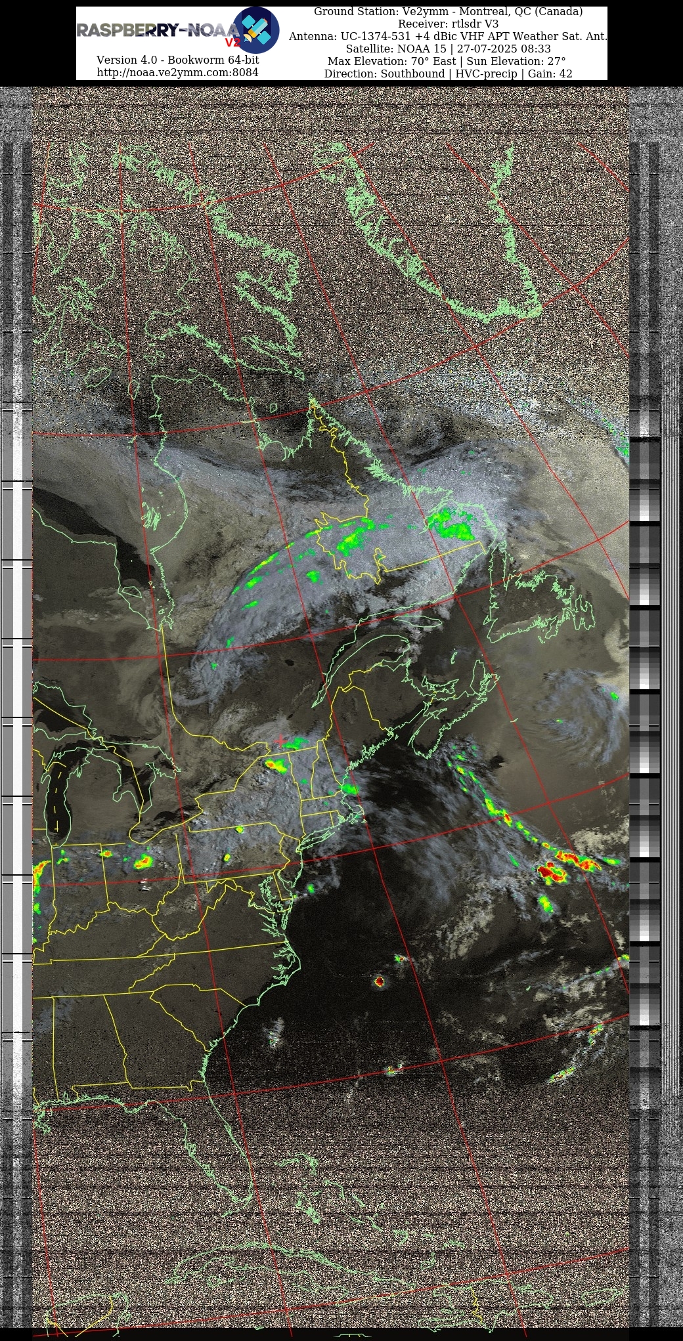Click the 'Satellite: NOAA 15 | 27-07-2025 08:33' line
The width and height of the screenshot is (683, 1341).
448,49
